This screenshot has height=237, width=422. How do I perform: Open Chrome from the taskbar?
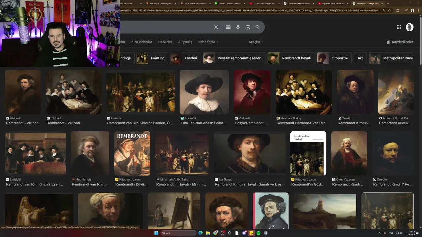pyautogui.click(x=215, y=233)
